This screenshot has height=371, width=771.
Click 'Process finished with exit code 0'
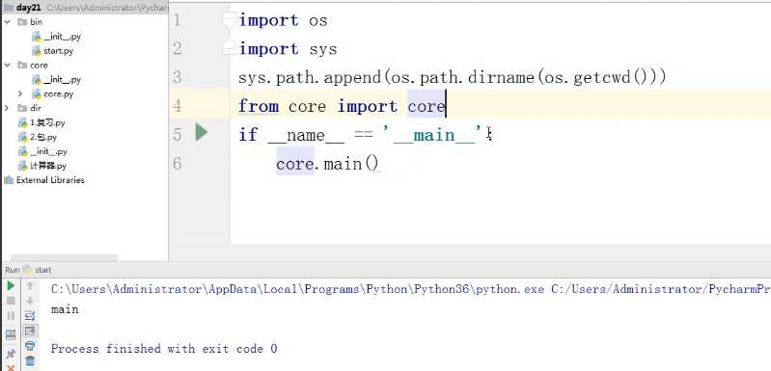(164, 349)
